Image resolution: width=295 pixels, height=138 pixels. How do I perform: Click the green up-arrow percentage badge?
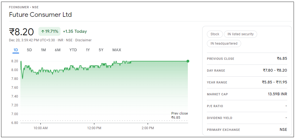49,31
